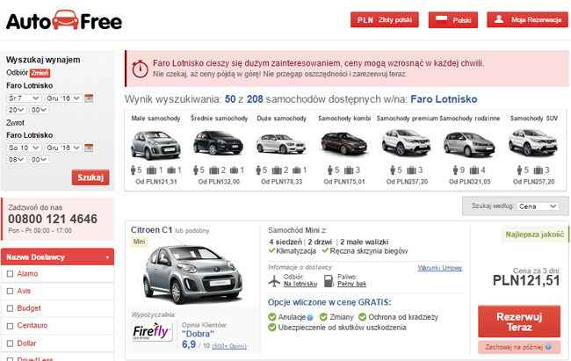Select the Małe samochody car thumbnail

pos(155,145)
